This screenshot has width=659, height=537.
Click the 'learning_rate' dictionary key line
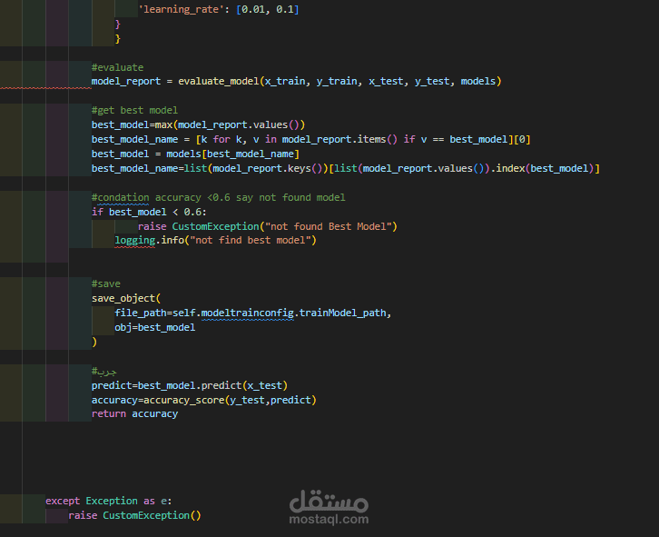[x=219, y=9]
